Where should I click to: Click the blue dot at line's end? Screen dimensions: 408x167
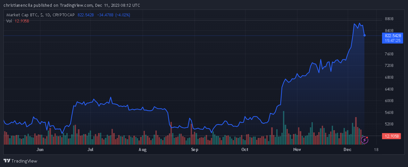click(x=365, y=35)
